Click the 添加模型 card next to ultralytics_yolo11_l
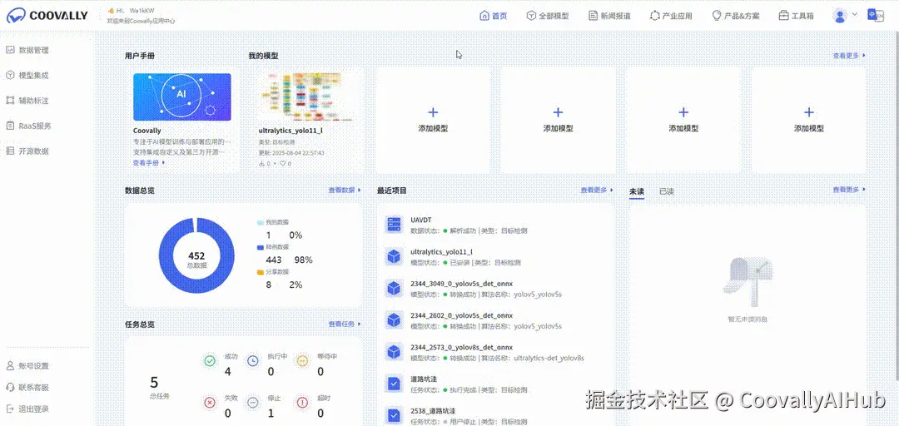This screenshot has width=899, height=426. [x=433, y=120]
